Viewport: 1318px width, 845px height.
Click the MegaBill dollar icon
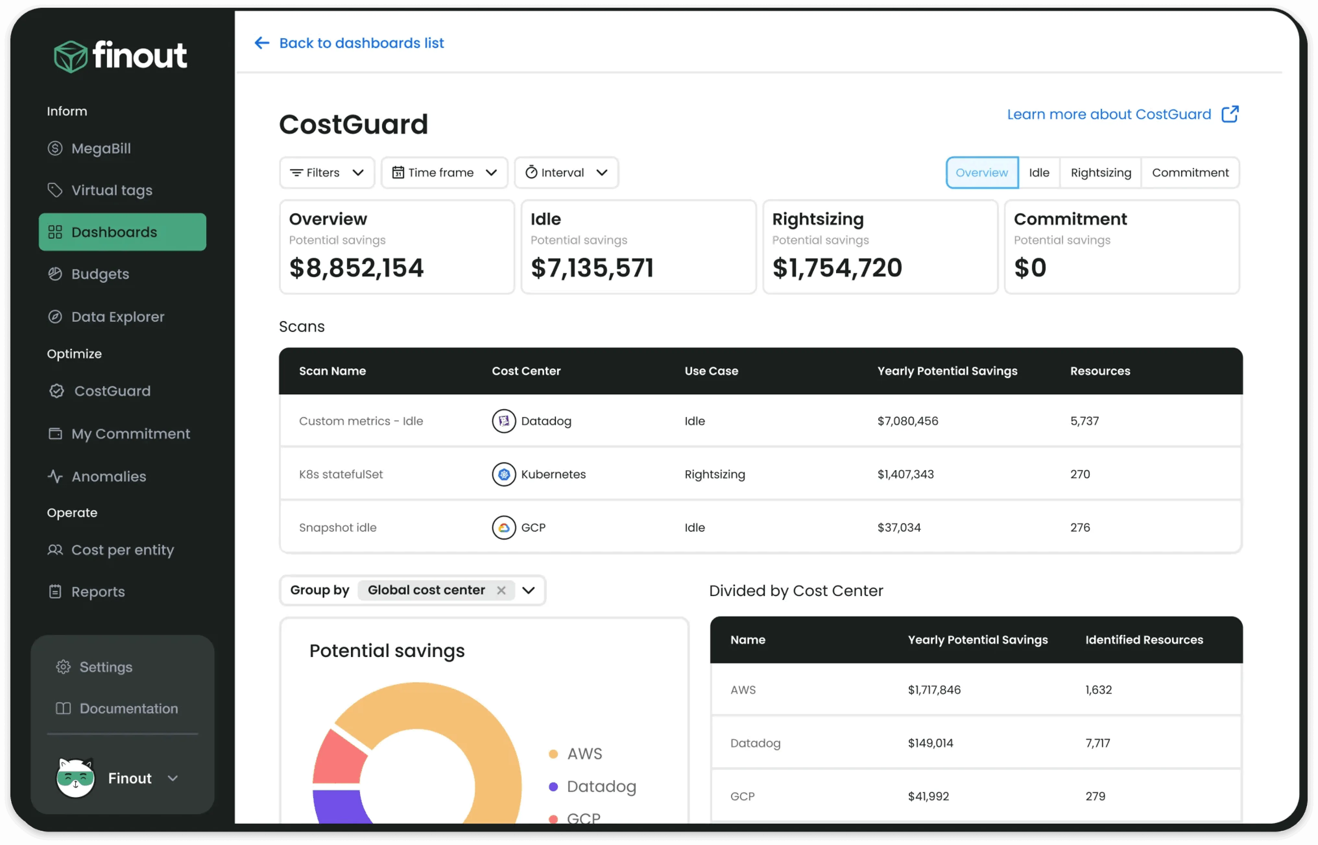55,148
